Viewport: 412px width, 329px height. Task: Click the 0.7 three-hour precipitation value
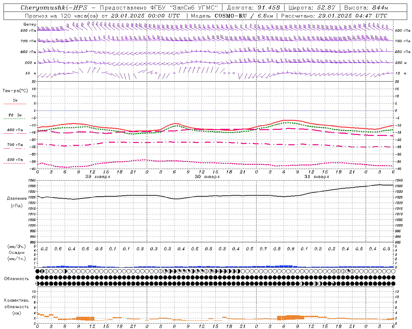[263, 249]
